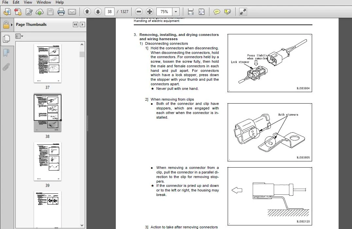The height and width of the screenshot is (229, 352).
Task: Click the Edit/Sign document icon
Action: tap(29, 12)
